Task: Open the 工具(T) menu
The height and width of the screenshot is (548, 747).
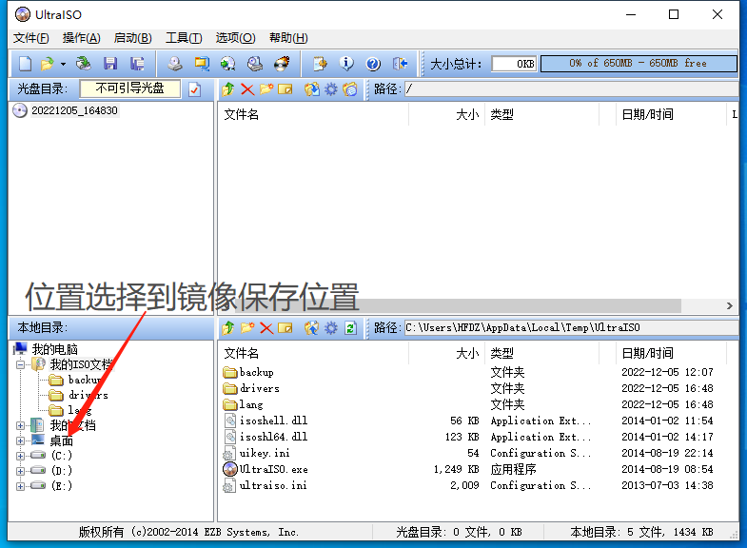Action: point(184,38)
